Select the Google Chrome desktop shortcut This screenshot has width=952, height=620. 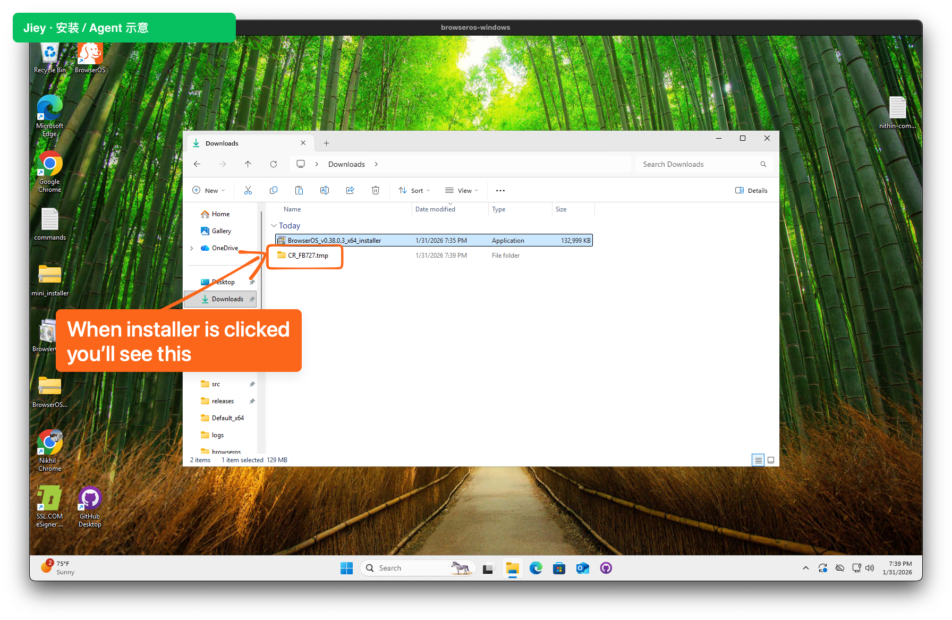(x=49, y=172)
